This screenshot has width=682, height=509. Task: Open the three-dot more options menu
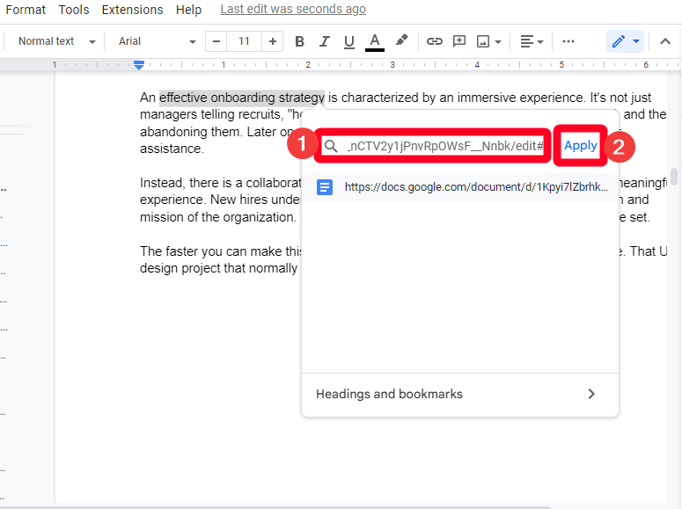(568, 41)
